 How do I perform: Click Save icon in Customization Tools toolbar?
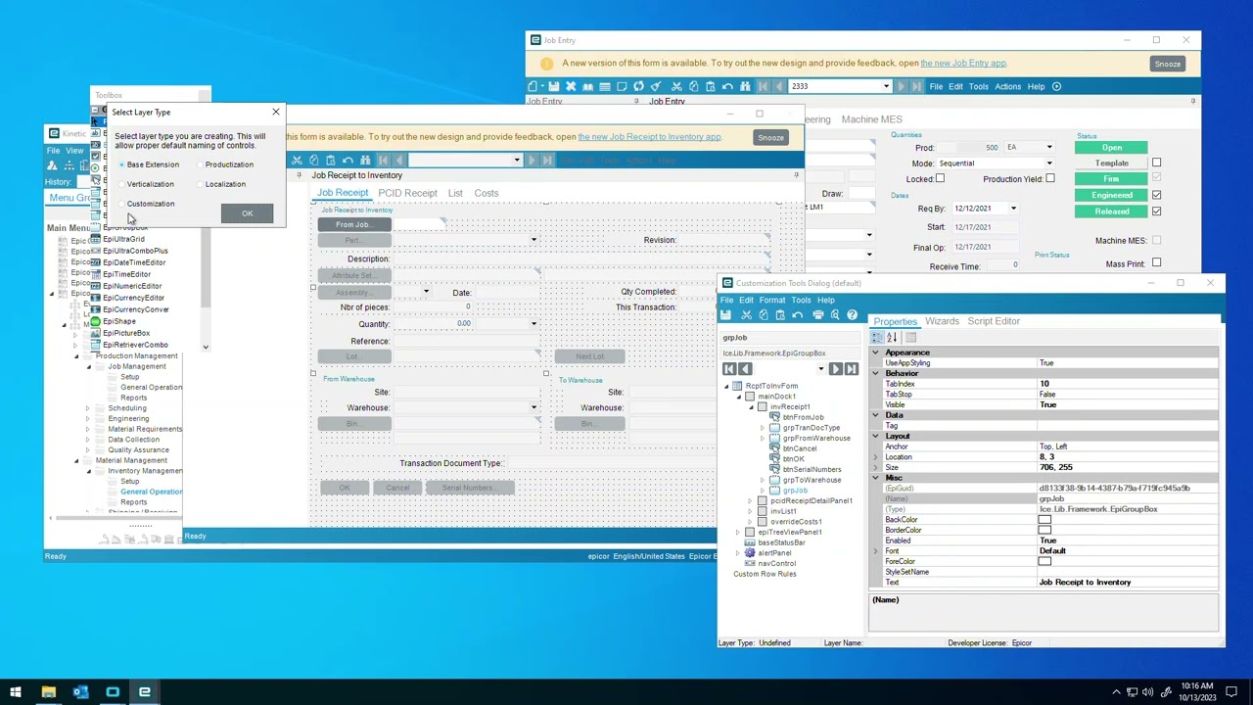click(x=725, y=314)
